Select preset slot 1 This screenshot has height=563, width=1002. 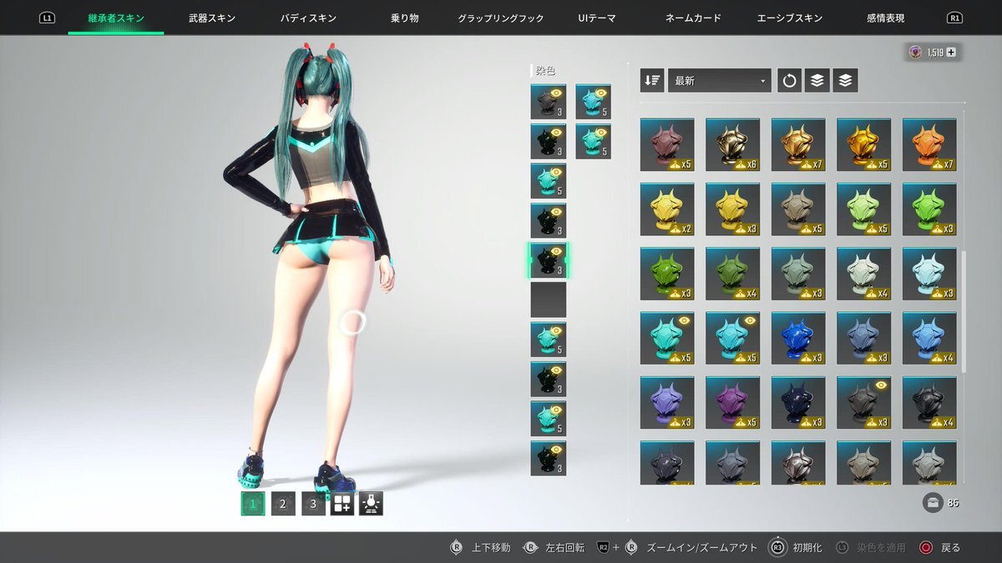tap(253, 504)
